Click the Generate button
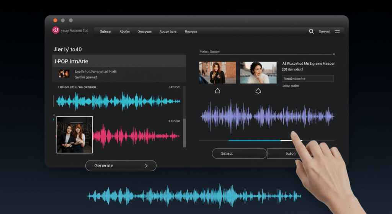 coord(121,166)
